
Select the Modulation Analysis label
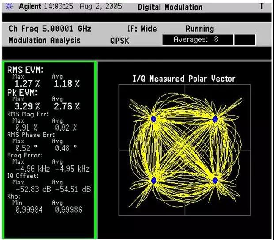45,40
